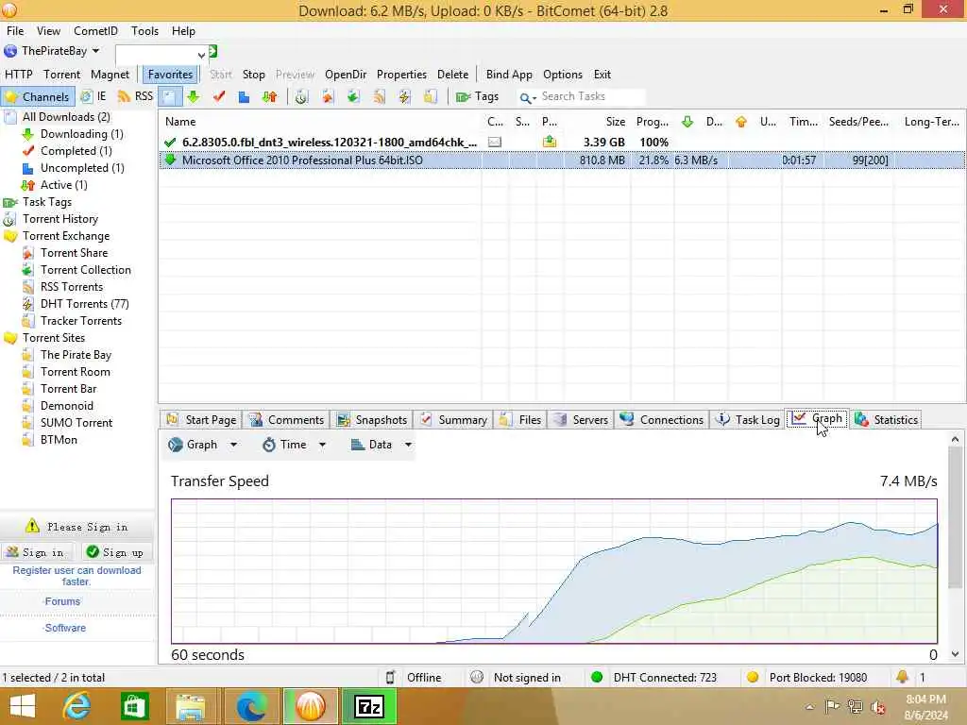The image size is (967, 725).
Task: Open the search type dropdown magnifier
Action: click(x=527, y=97)
